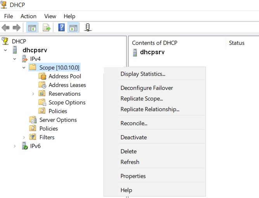Image resolution: width=259 pixels, height=198 pixels.
Task: Expand the Reservations node
Action: click(x=33, y=94)
